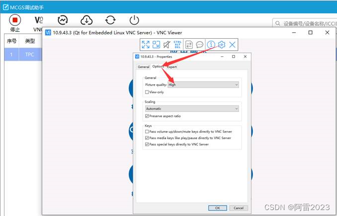Click the search magnifier icon
Viewport: 337px width, 216px height.
coord(278,23)
